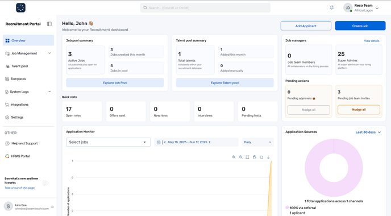Viewport: 391px width, 216px height.
Task: Change the Daily interval dropdown
Action: (x=257, y=142)
